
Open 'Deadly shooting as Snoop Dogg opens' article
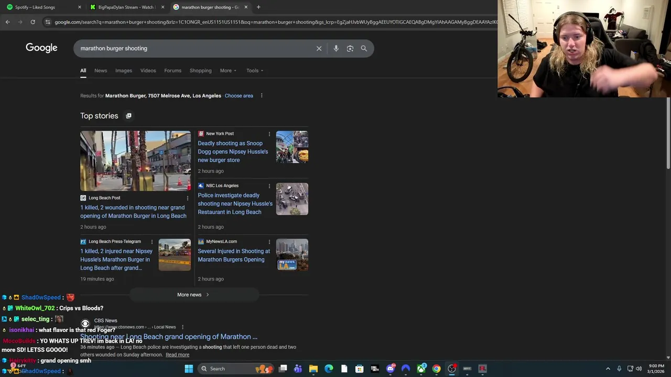(233, 152)
